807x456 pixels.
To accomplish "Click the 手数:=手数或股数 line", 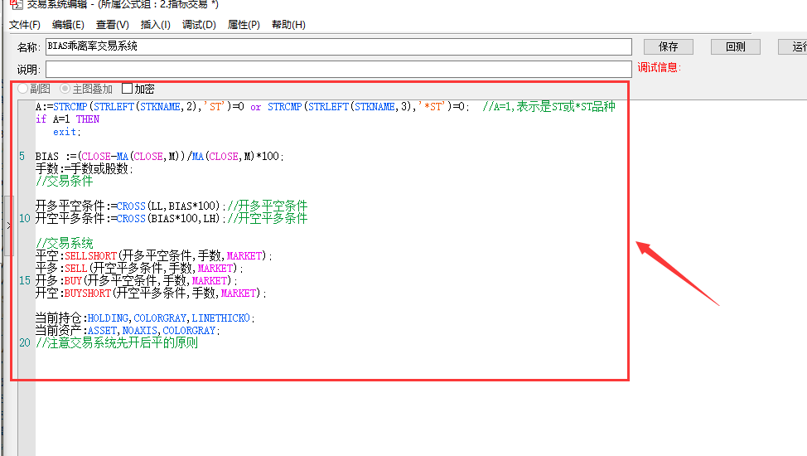I will tap(84, 168).
